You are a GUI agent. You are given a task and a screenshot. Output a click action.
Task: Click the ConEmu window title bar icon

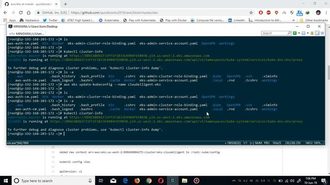point(10,26)
